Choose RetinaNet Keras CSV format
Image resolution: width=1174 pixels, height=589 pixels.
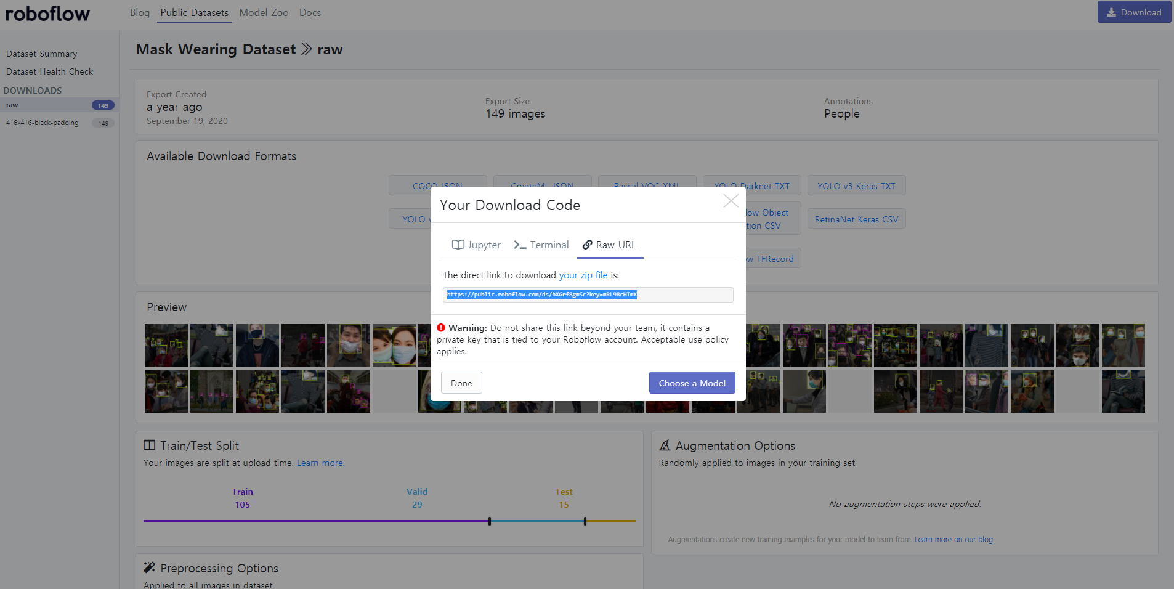pos(856,219)
